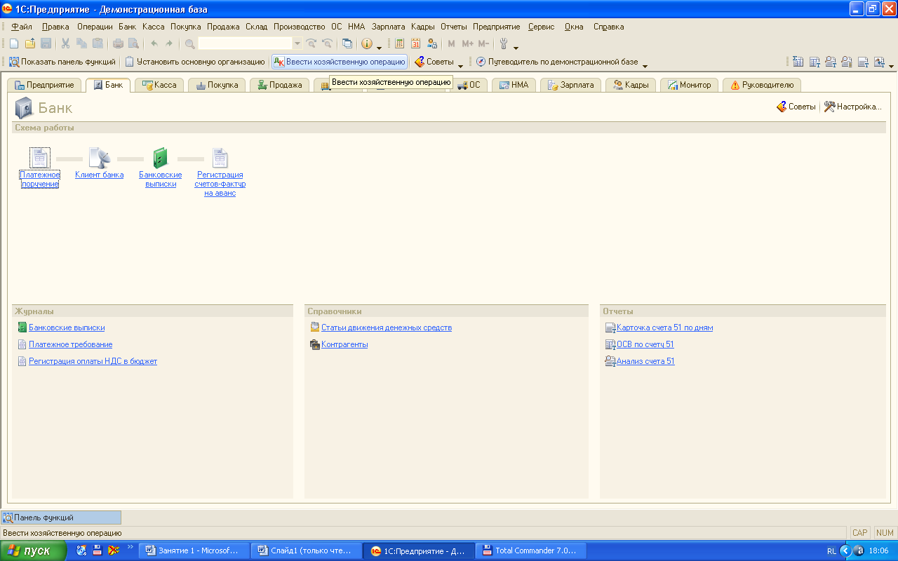
Task: Click the M- memory subtract button
Action: (483, 43)
